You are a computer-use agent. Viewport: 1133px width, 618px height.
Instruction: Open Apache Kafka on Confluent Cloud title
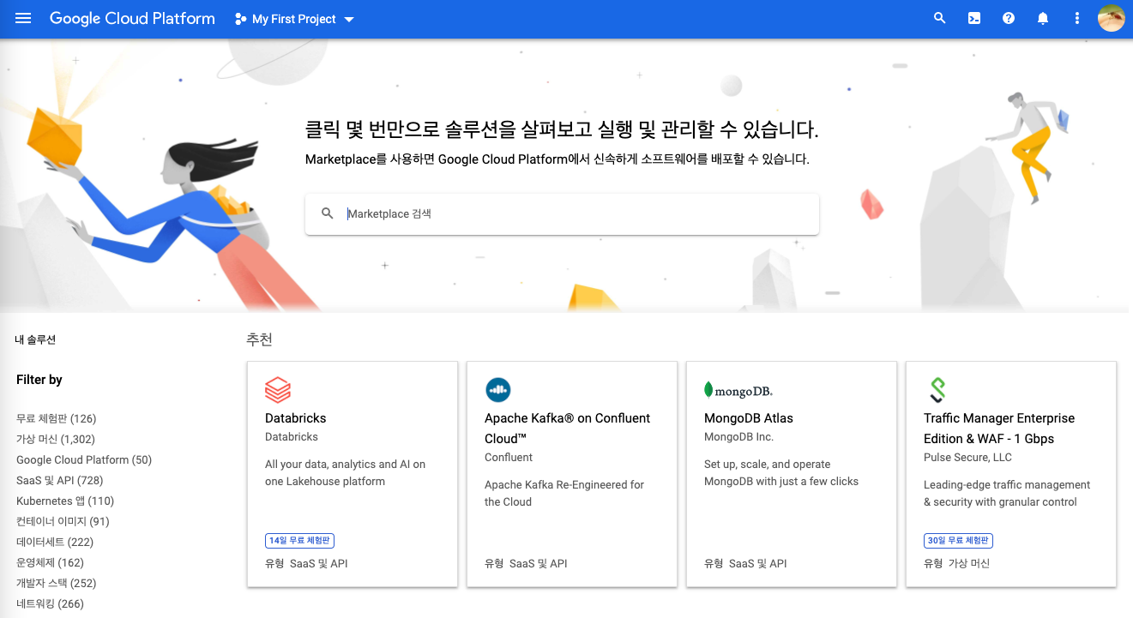[568, 429]
